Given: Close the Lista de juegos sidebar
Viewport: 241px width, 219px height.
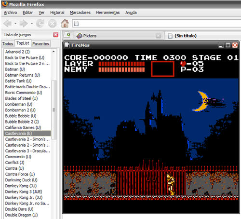Looking at the screenshot, I should click(56, 35).
